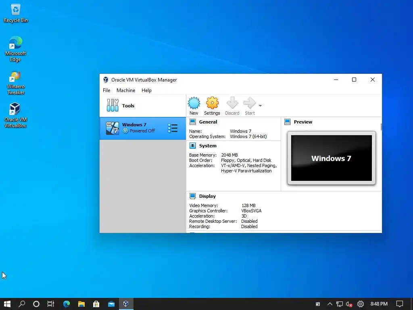The image size is (413, 310).
Task: Click the Remote Desktop Server 'Disabled' value
Action: coord(249,221)
